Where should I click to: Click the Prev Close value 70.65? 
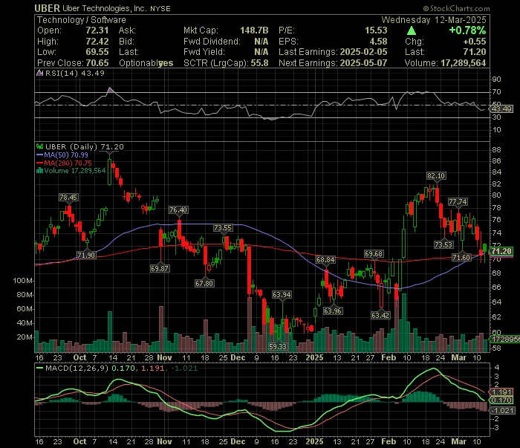[97, 63]
